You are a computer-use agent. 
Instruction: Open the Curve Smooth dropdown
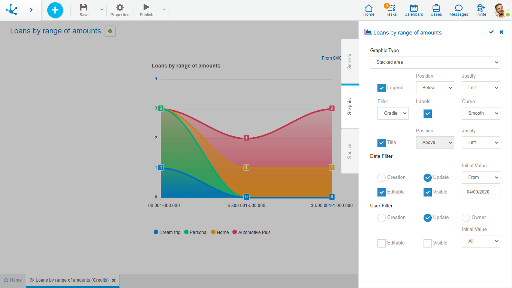[x=481, y=113]
